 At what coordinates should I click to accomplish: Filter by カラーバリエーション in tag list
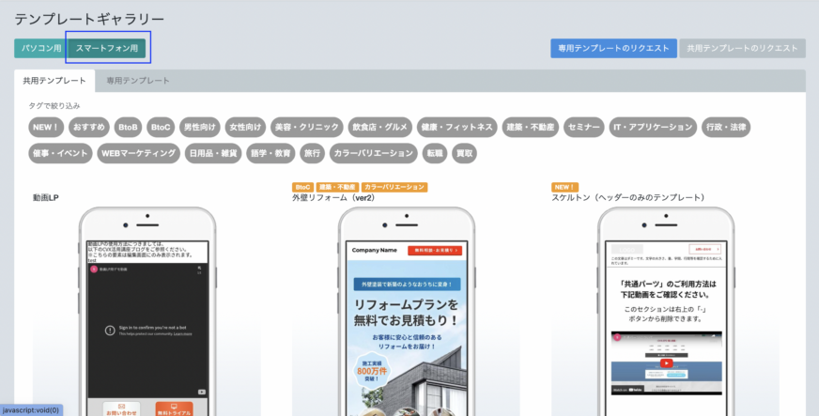tap(373, 153)
